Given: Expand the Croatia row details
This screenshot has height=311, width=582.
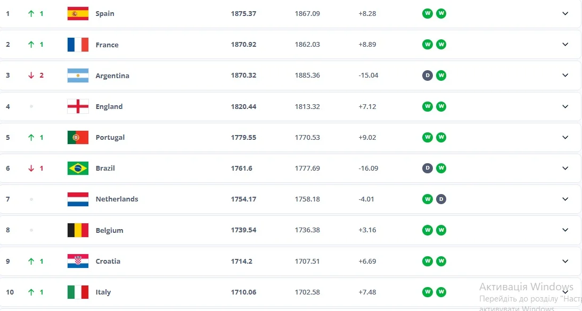Looking at the screenshot, I should coord(565,261).
